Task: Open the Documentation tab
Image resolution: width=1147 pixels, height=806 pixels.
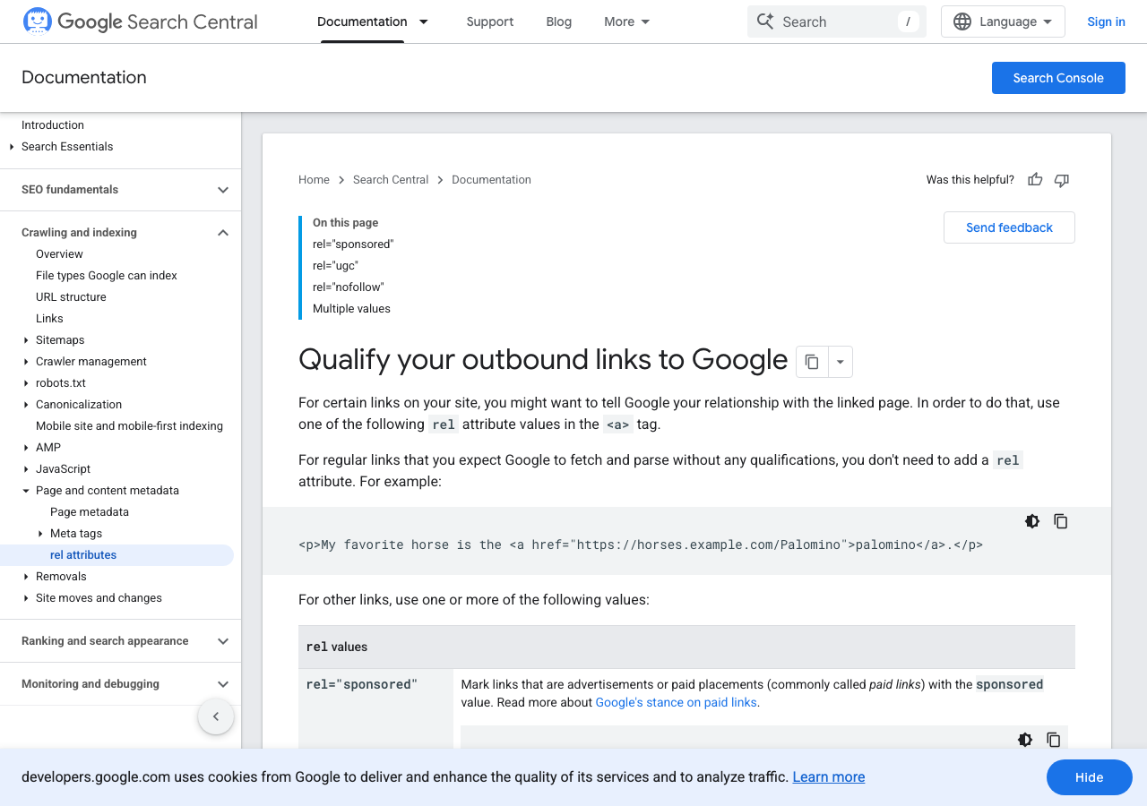Action: [x=362, y=21]
